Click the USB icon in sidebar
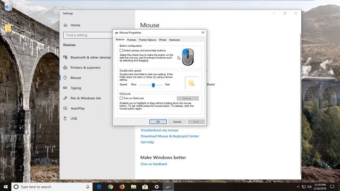The width and height of the screenshot is (340, 191). coord(65,118)
